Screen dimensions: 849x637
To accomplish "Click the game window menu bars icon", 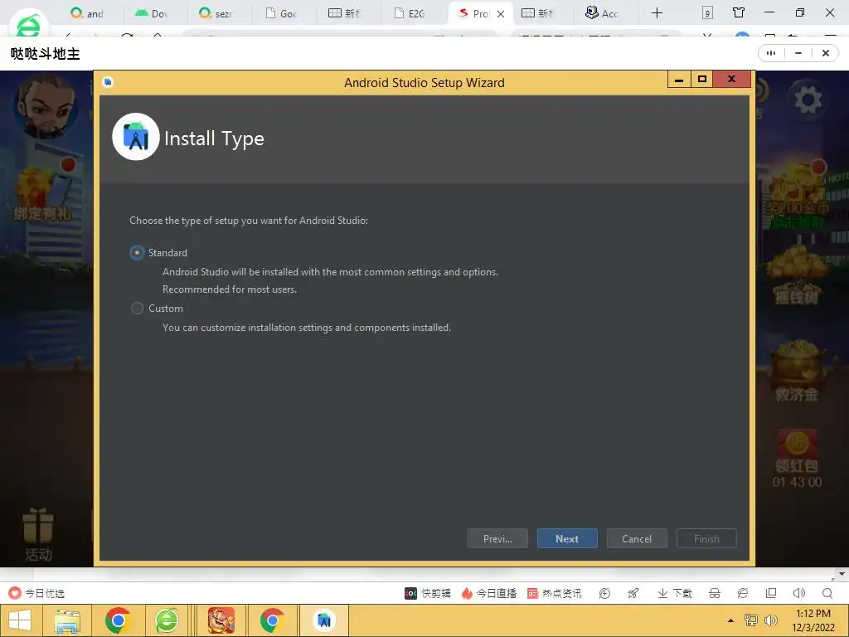I will point(771,53).
